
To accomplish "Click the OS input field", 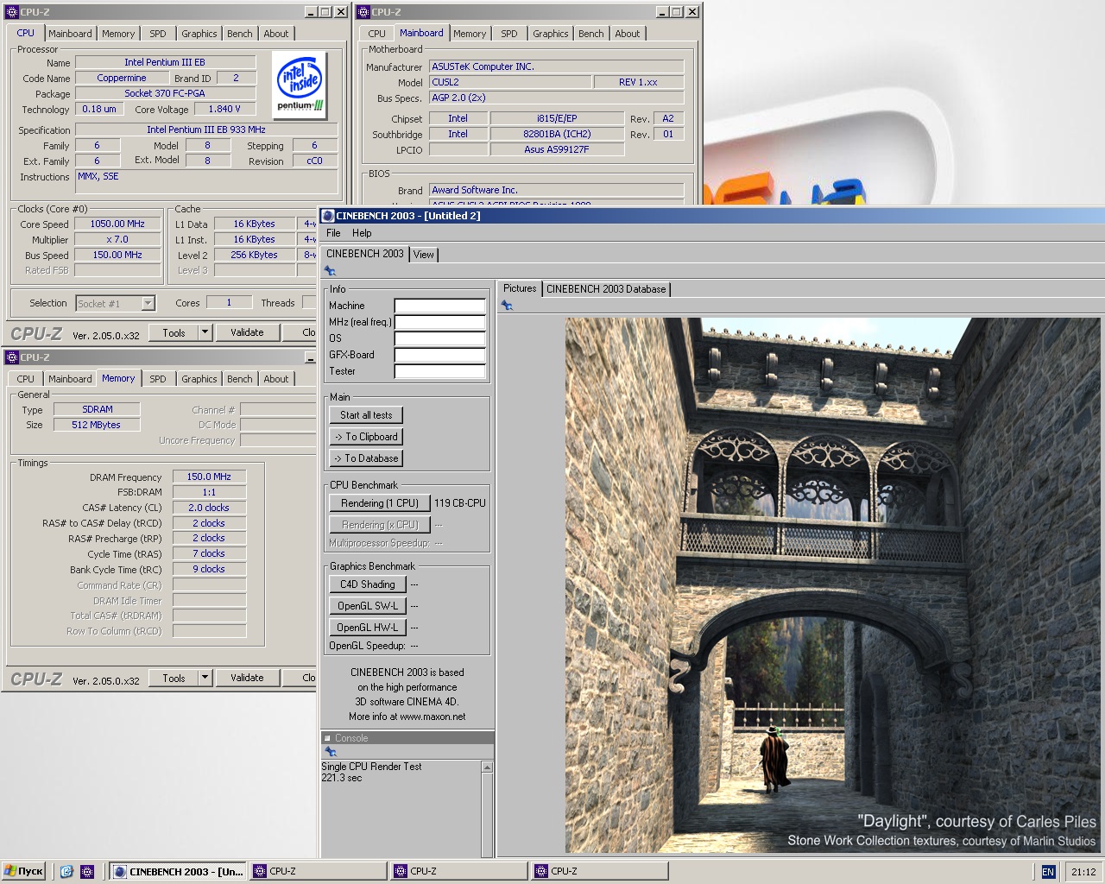I will (439, 338).
